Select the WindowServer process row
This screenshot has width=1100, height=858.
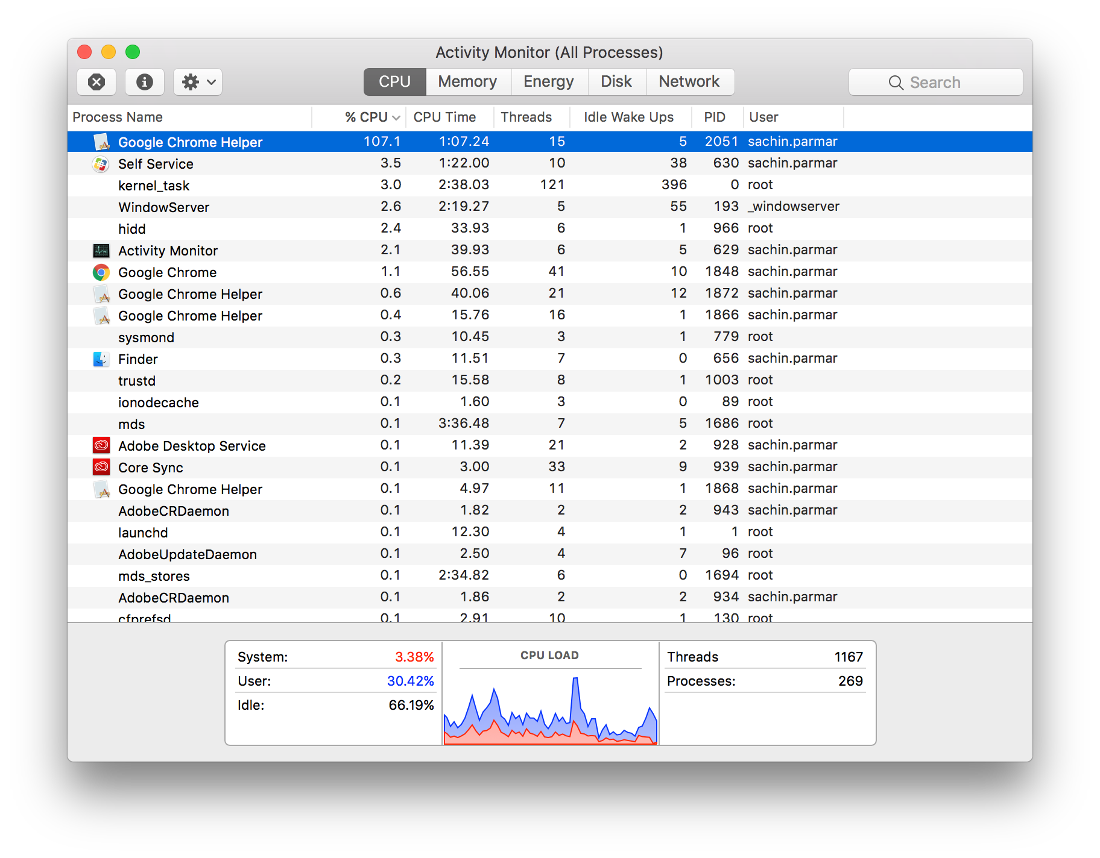click(550, 207)
